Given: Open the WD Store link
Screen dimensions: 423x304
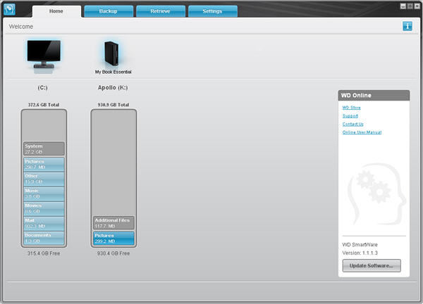Looking at the screenshot, I should coord(351,108).
